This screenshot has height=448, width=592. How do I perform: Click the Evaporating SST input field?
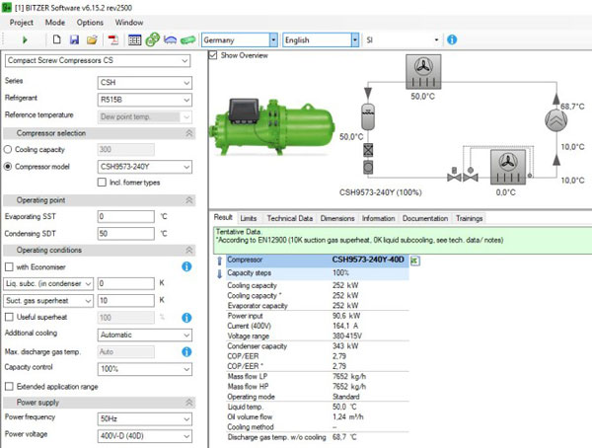click(x=126, y=216)
